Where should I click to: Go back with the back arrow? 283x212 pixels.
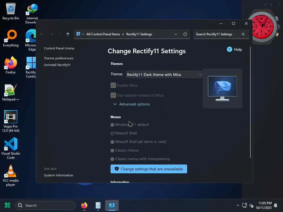click(42, 34)
